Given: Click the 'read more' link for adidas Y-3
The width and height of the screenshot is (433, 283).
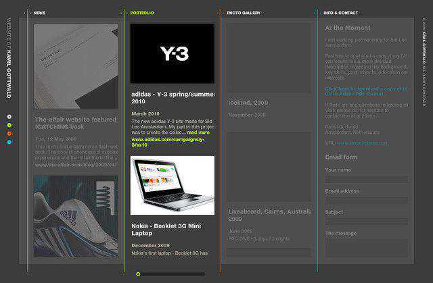Looking at the screenshot, I should tap(198, 132).
